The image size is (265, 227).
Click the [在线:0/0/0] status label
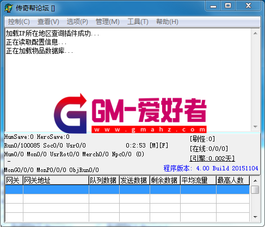(209, 149)
